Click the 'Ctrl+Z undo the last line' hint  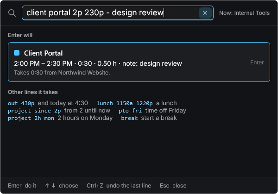tap(119, 186)
